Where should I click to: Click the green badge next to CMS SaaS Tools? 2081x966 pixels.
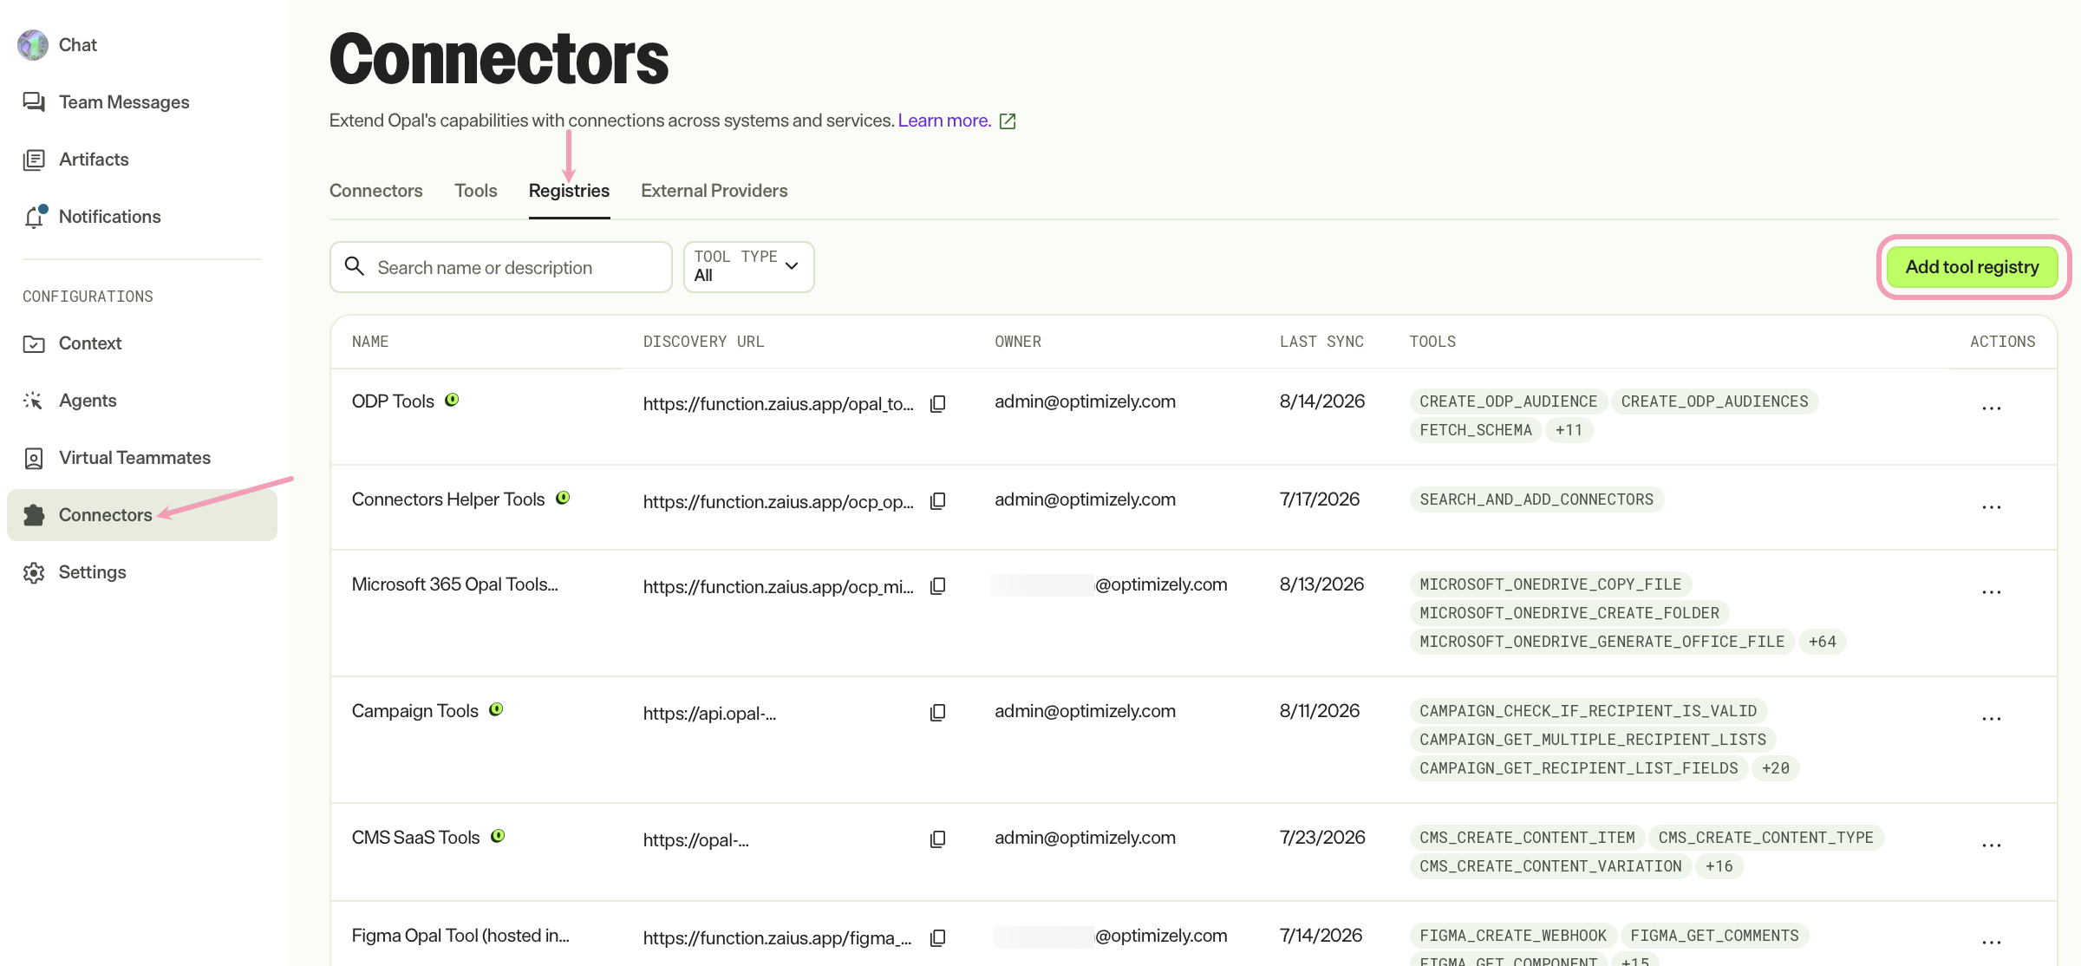tap(498, 836)
